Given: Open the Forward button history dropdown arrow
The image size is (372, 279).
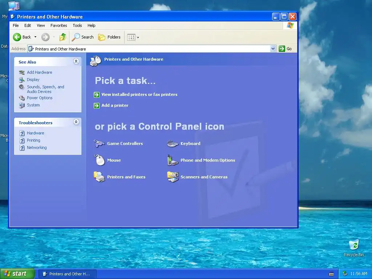Looking at the screenshot, I should pyautogui.click(x=54, y=37).
